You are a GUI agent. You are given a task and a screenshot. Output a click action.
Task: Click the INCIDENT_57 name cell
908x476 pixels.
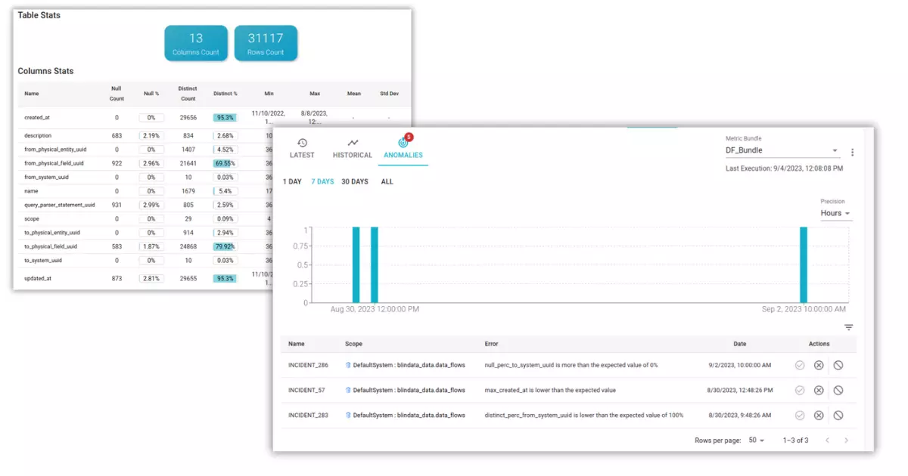[x=306, y=390]
